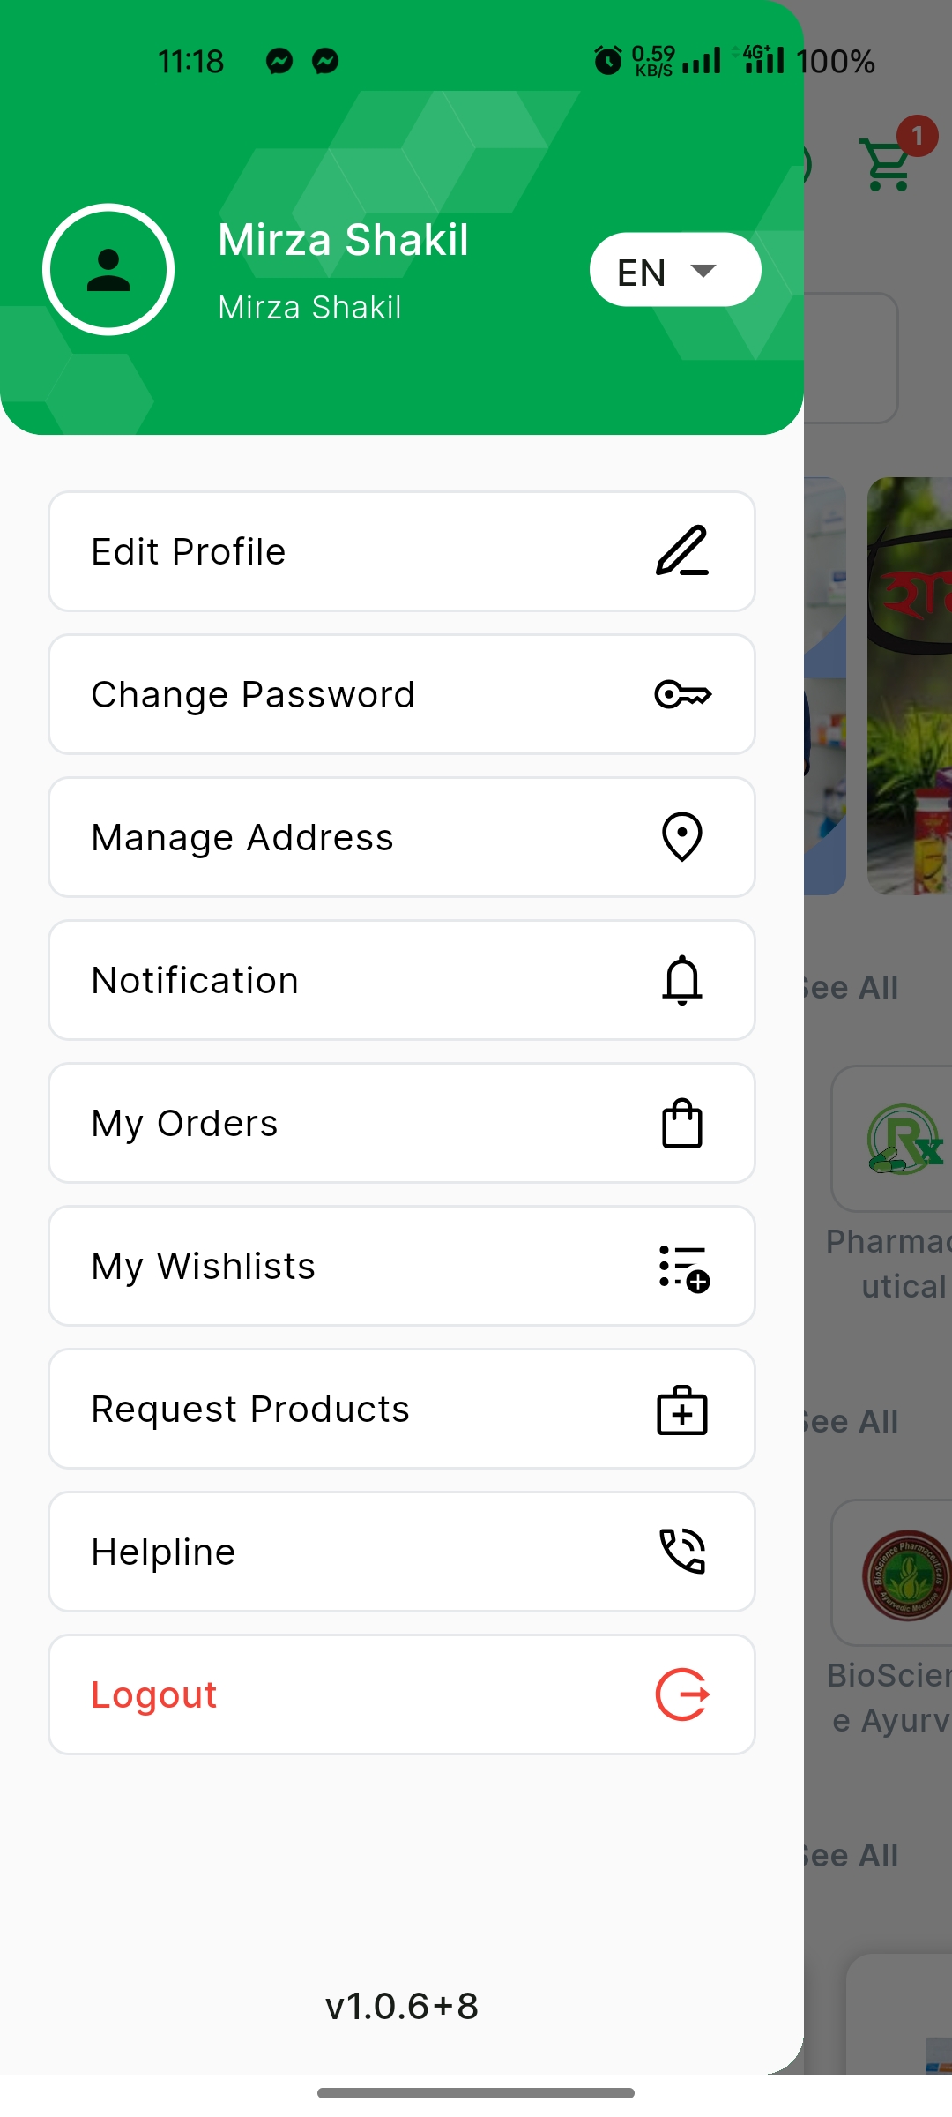Tap the Notification bell icon

[681, 980]
